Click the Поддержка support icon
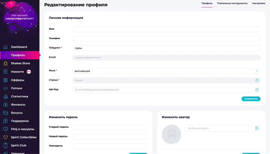This screenshot has width=270, height=154. (x=6, y=121)
